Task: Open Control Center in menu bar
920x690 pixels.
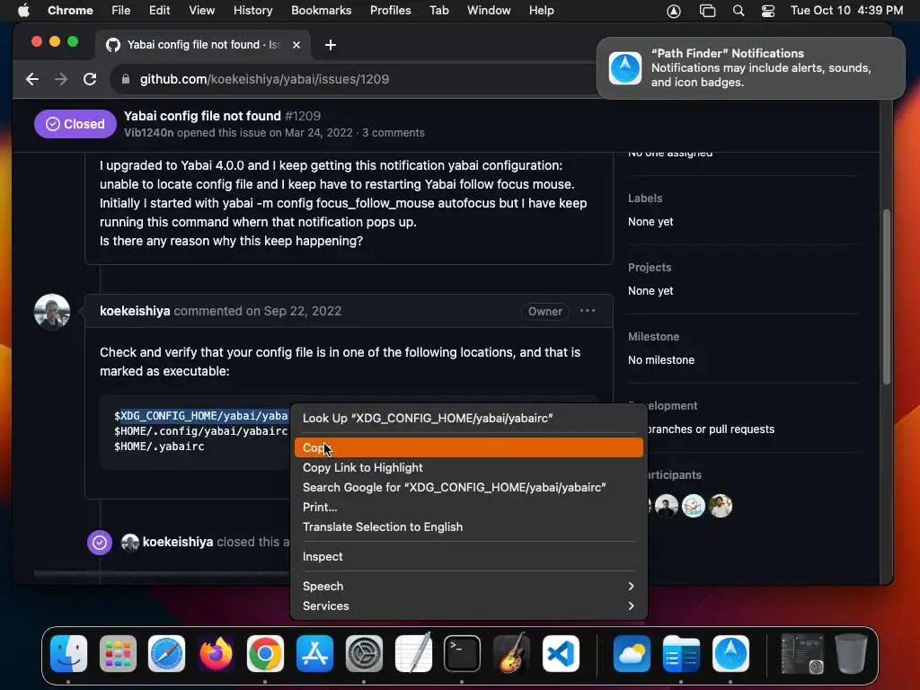Action: coord(768,11)
